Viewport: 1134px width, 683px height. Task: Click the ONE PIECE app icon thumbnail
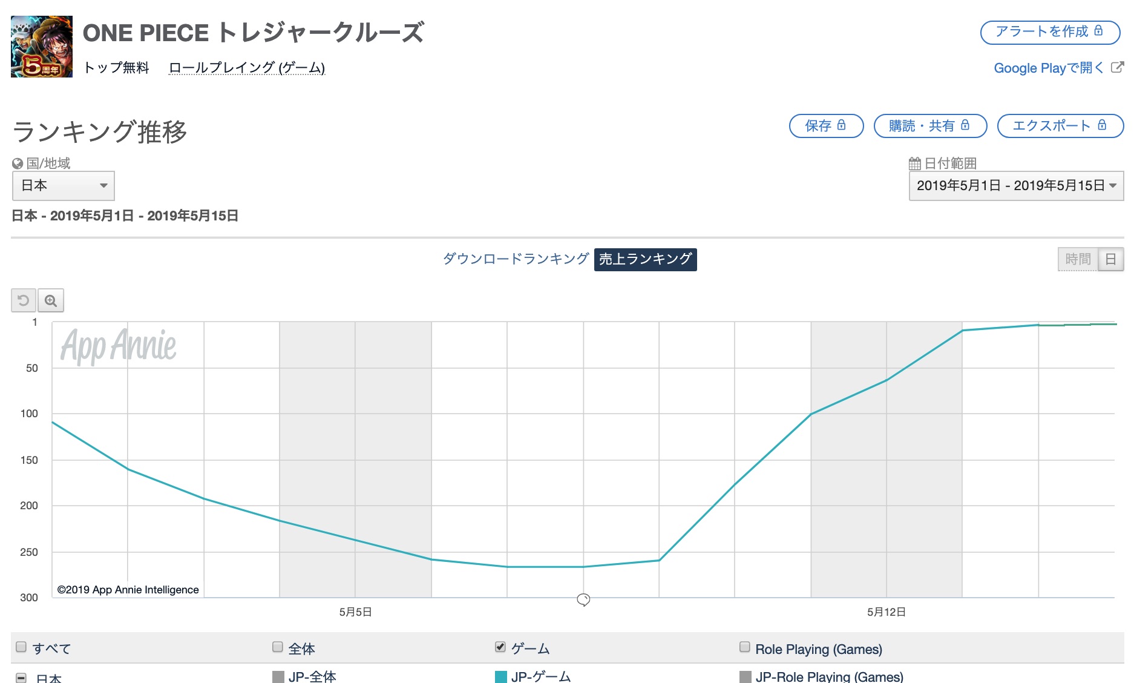42,47
